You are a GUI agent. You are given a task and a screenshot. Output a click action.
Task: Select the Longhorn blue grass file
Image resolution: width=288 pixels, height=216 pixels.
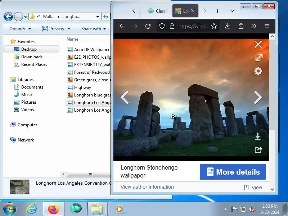pos(88,95)
